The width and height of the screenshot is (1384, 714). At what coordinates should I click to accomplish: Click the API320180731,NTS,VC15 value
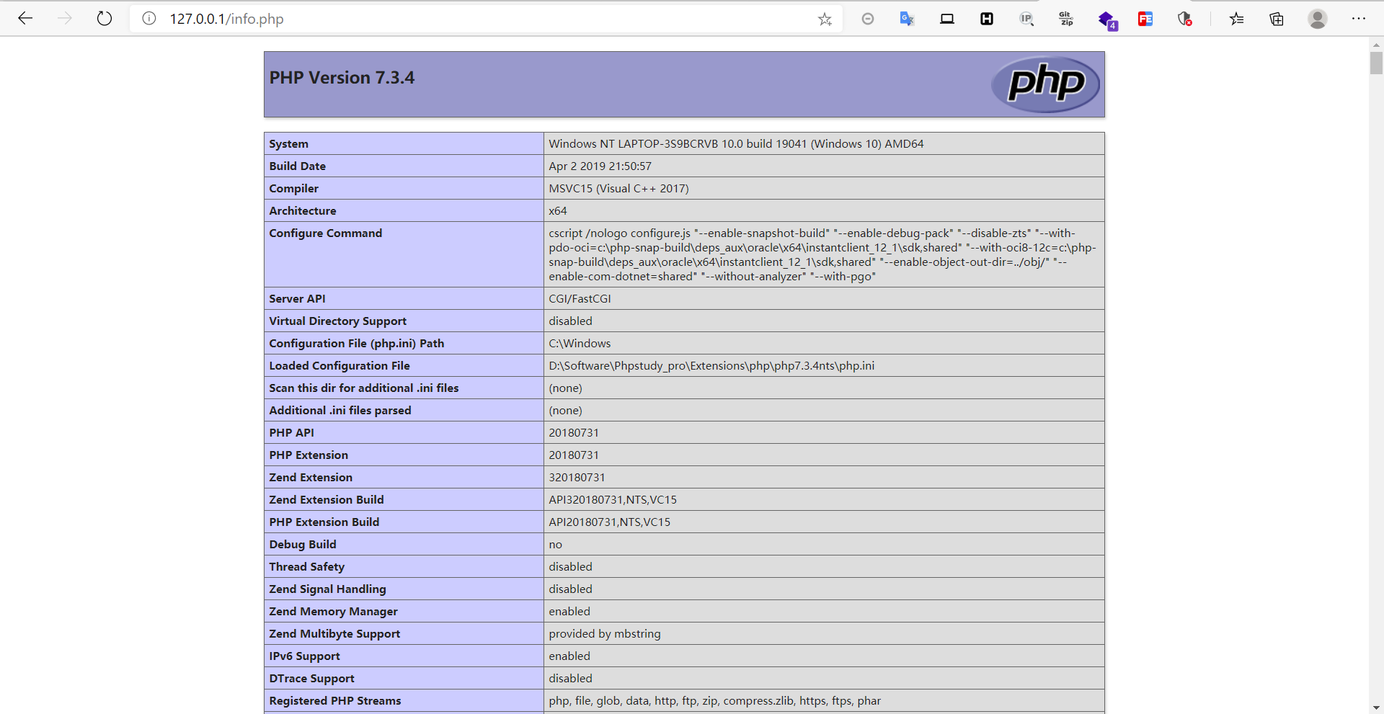(x=613, y=500)
